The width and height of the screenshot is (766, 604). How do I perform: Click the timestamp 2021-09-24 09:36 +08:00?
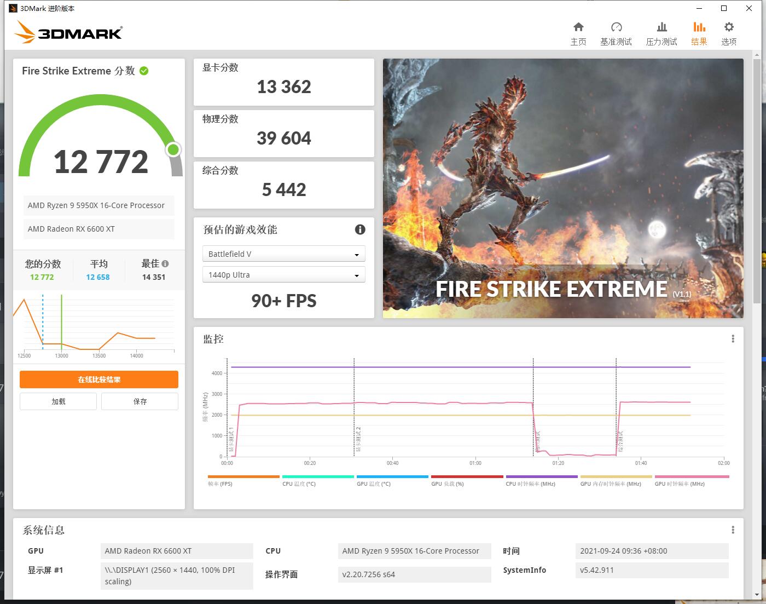[x=652, y=551]
